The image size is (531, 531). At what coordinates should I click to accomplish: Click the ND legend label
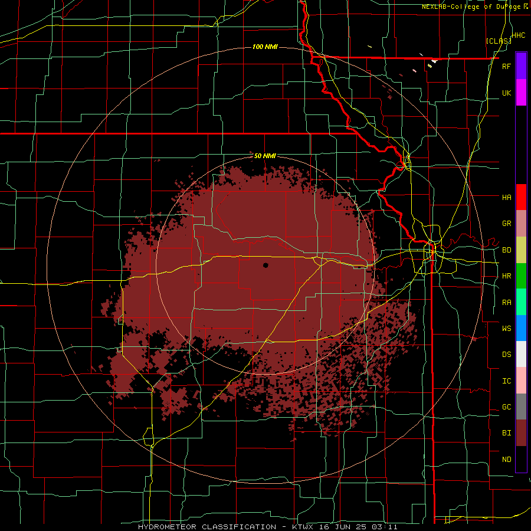click(x=506, y=460)
